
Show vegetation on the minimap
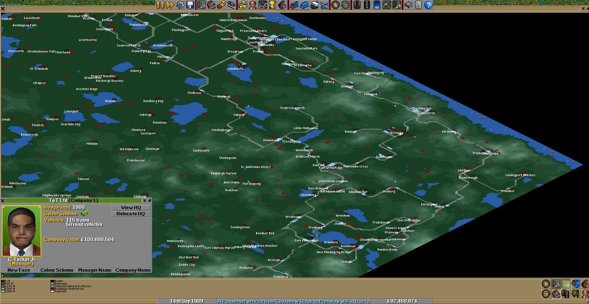pos(575,294)
